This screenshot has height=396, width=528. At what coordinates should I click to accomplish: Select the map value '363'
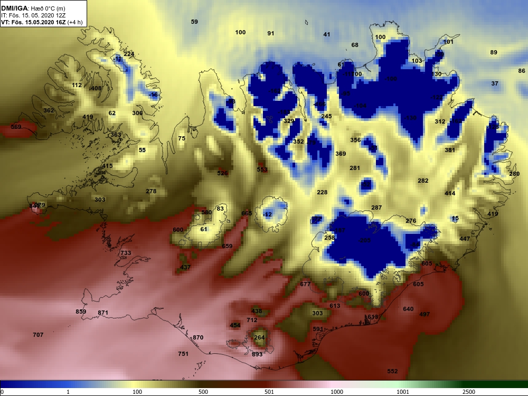(x=116, y=135)
